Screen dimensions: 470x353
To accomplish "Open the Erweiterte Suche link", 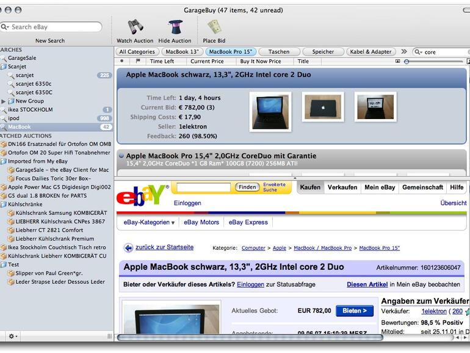I will [x=274, y=187].
